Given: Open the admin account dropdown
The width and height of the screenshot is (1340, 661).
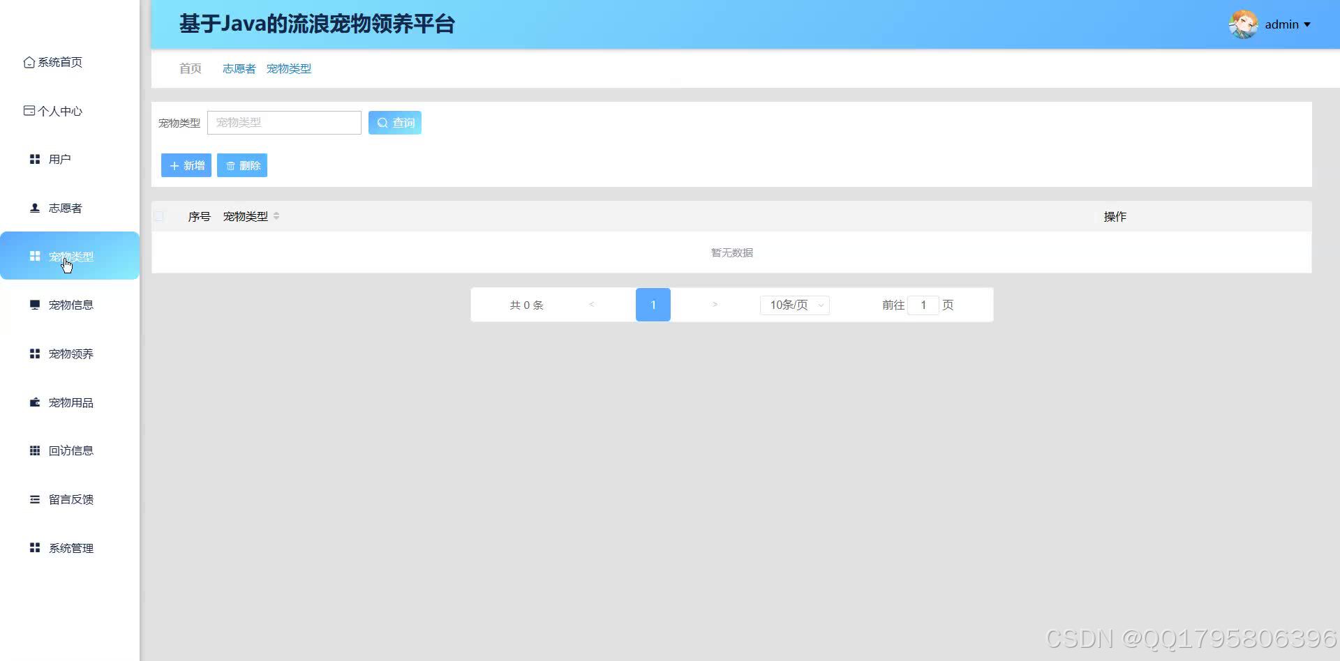Looking at the screenshot, I should pos(1284,24).
